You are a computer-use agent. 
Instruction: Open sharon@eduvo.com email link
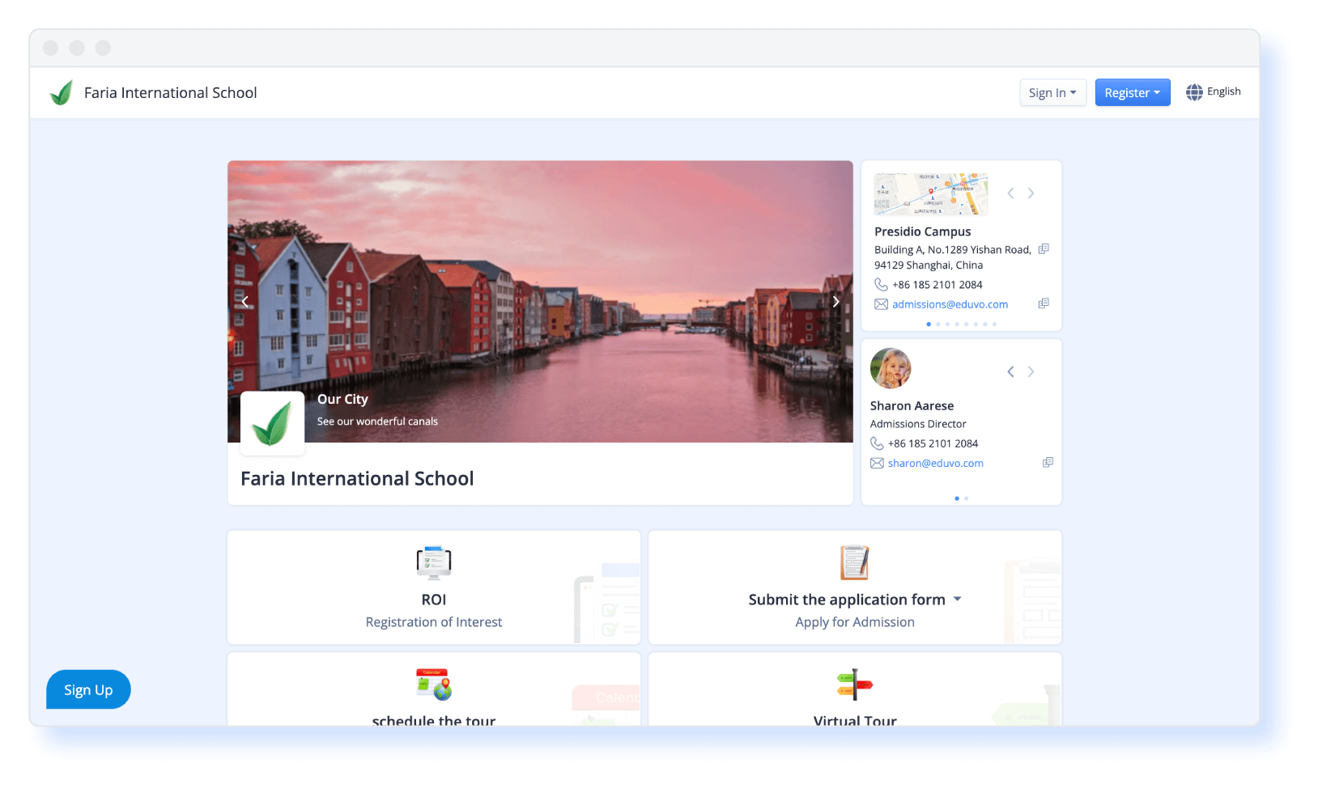[x=935, y=464]
